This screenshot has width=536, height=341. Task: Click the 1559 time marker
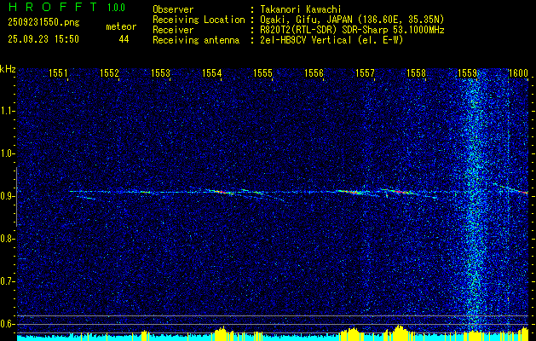click(467, 72)
